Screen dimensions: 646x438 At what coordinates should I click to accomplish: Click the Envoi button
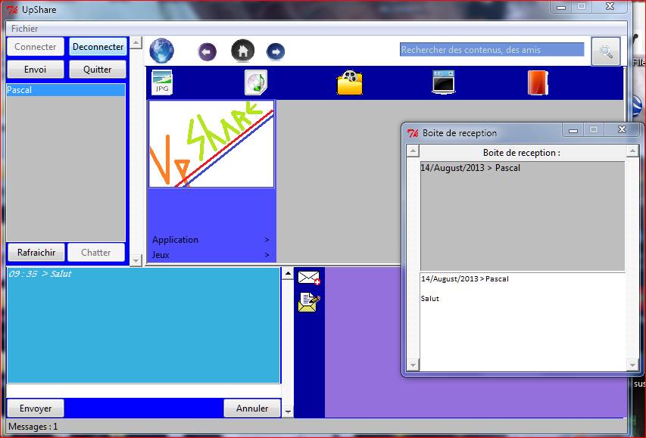(36, 69)
